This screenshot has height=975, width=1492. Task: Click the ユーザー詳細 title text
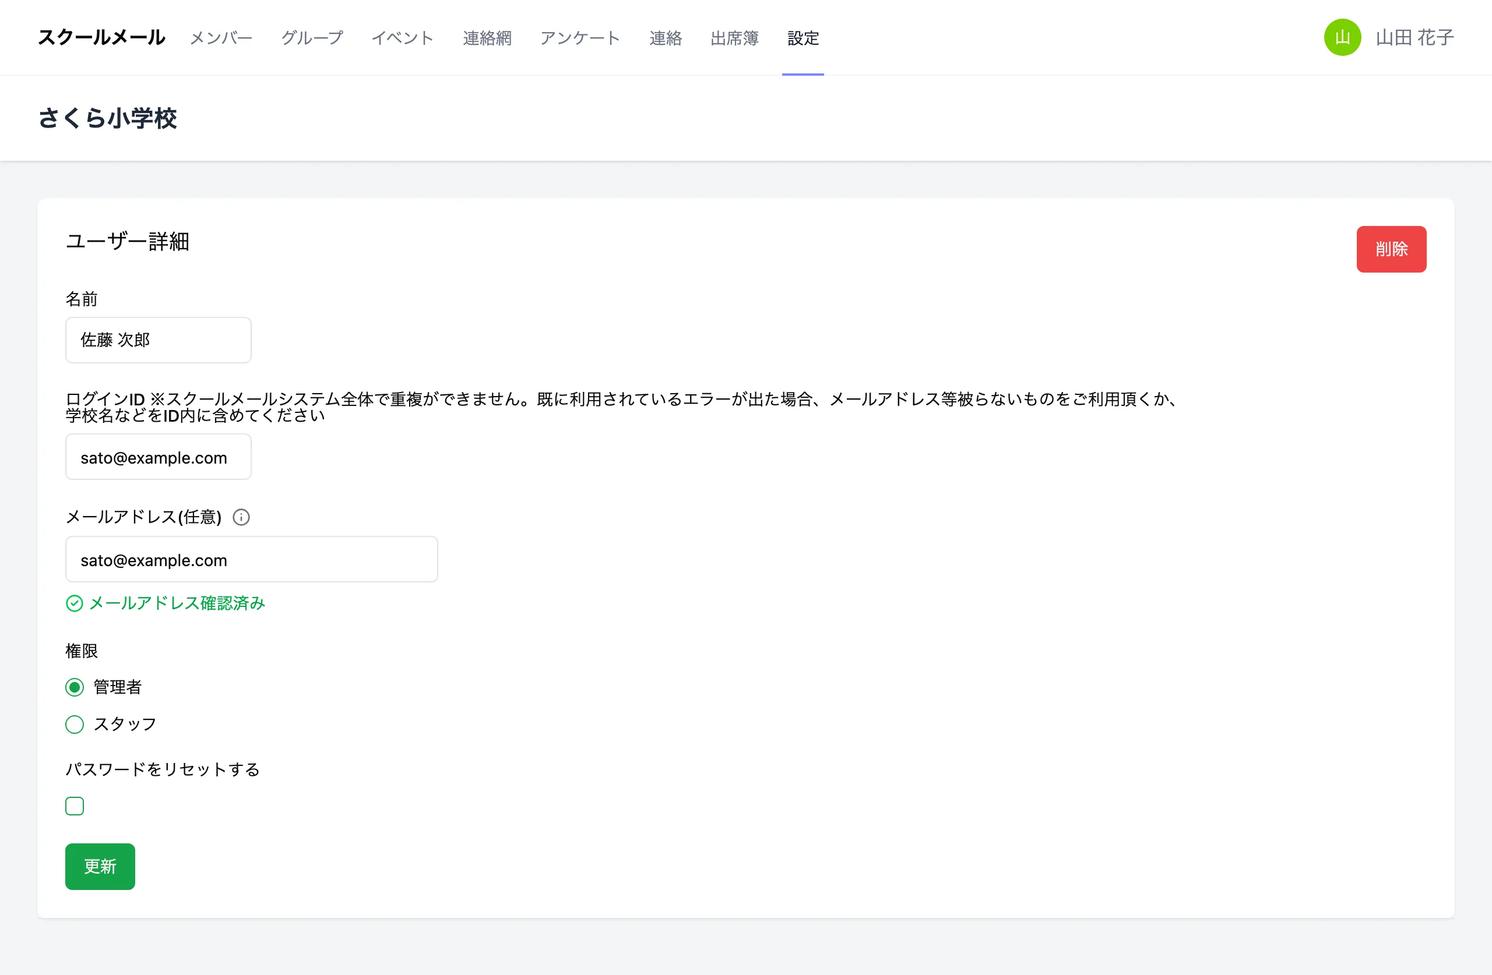coord(127,241)
